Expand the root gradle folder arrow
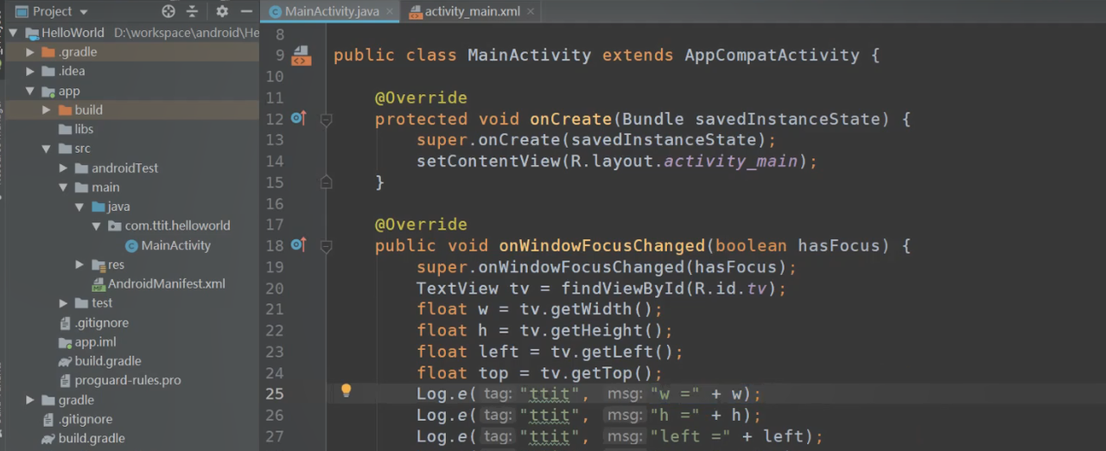The width and height of the screenshot is (1106, 451). 30,400
